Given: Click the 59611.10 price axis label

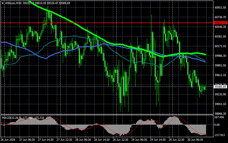Looking at the screenshot, I should pyautogui.click(x=220, y=75).
